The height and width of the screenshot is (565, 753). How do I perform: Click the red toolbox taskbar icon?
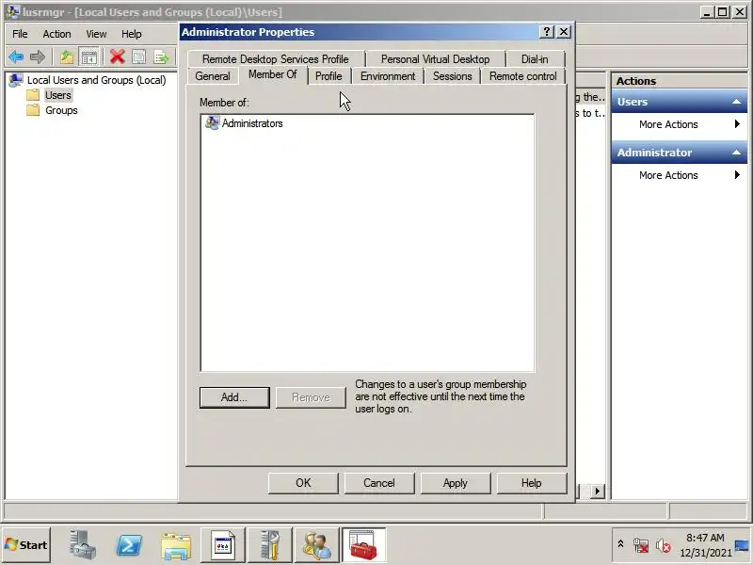[x=363, y=545]
